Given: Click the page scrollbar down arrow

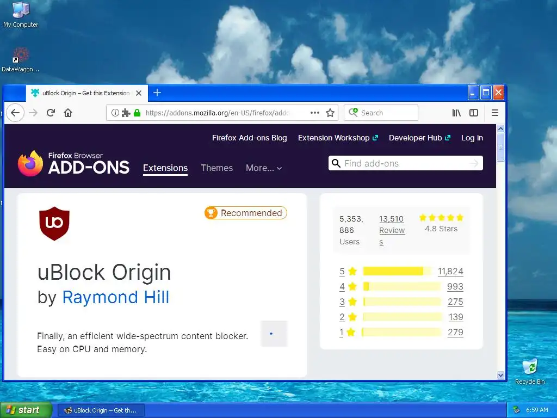Looking at the screenshot, I should coord(500,375).
